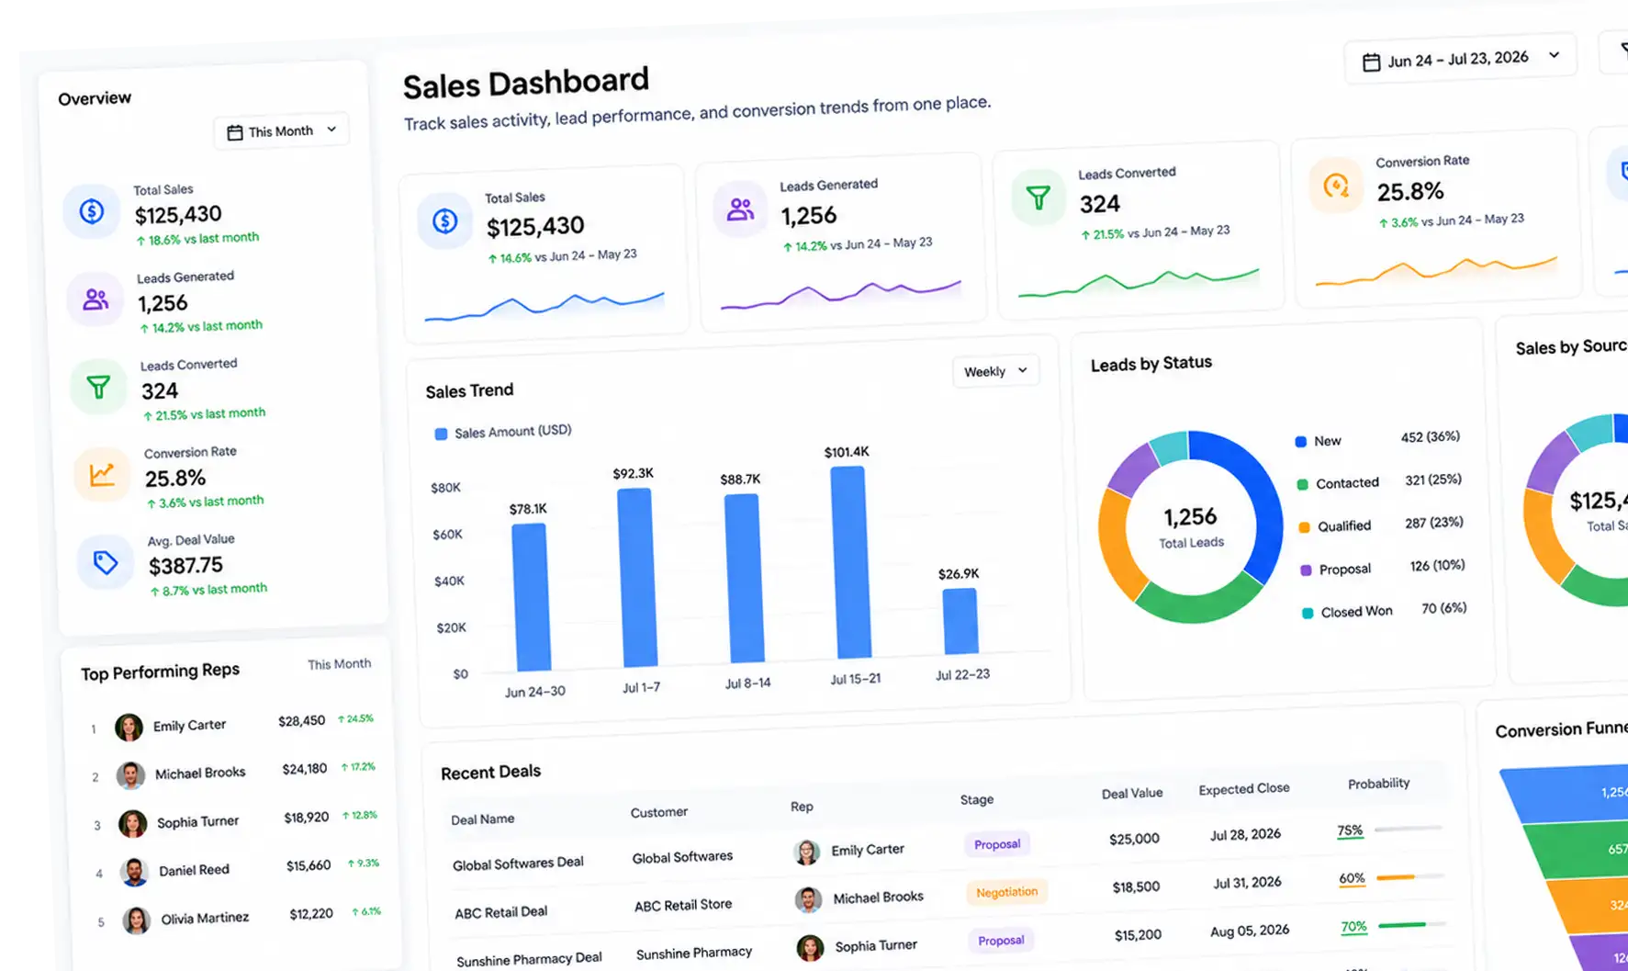Image resolution: width=1628 pixels, height=971 pixels.
Task: Click the Leads by Status donut chart center
Action: pyautogui.click(x=1190, y=527)
